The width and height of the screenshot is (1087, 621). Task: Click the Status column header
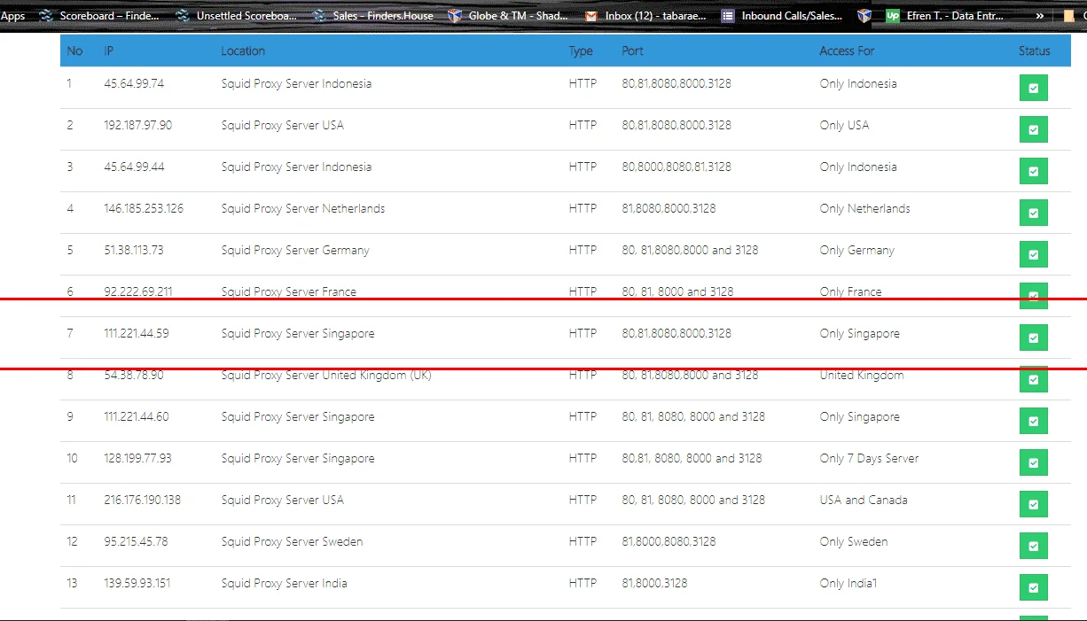tap(1034, 50)
